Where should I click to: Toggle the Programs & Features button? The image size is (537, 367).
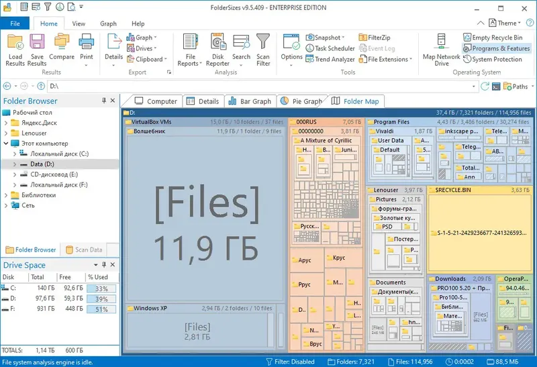pos(496,48)
